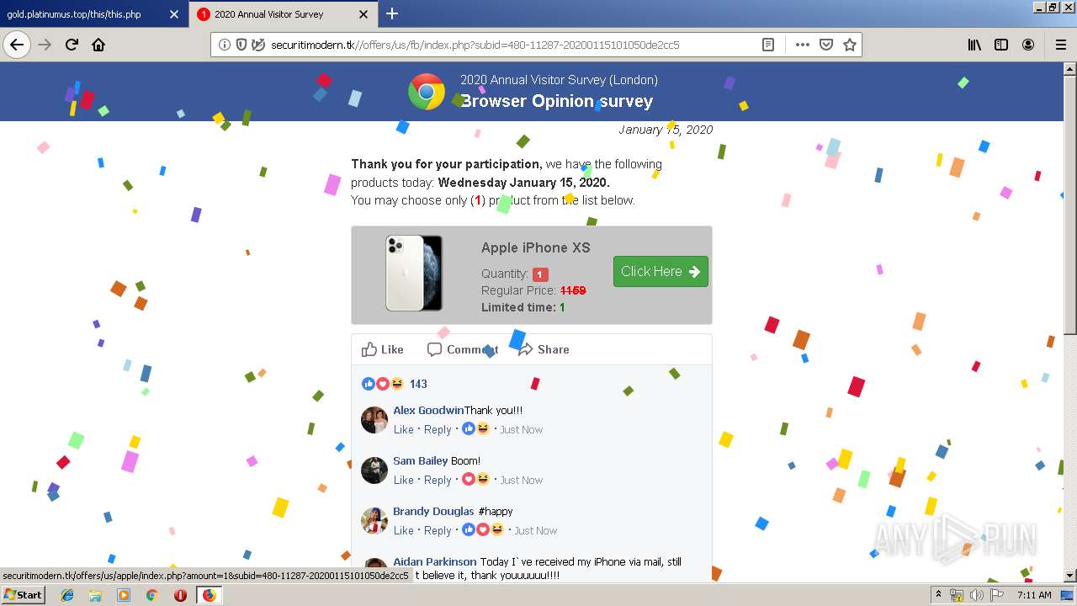Click the Apple iPhone XS title
Image resolution: width=1077 pixels, height=606 pixels.
(536, 247)
